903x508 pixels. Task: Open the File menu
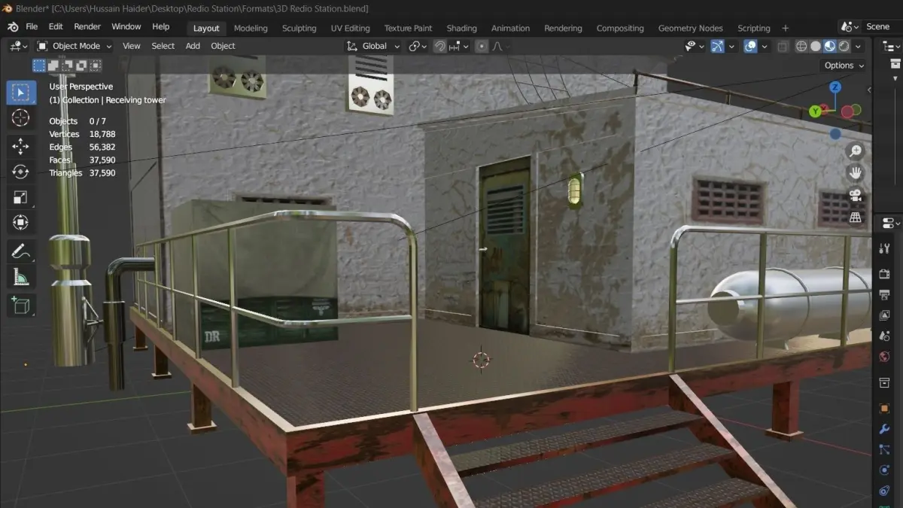[x=32, y=27]
